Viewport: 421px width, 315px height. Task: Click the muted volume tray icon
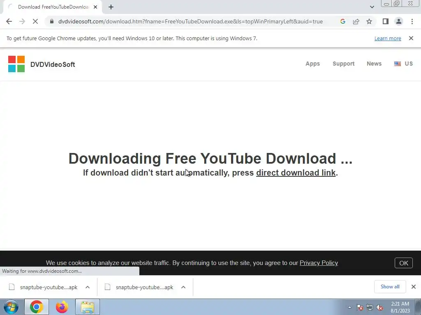379,308
